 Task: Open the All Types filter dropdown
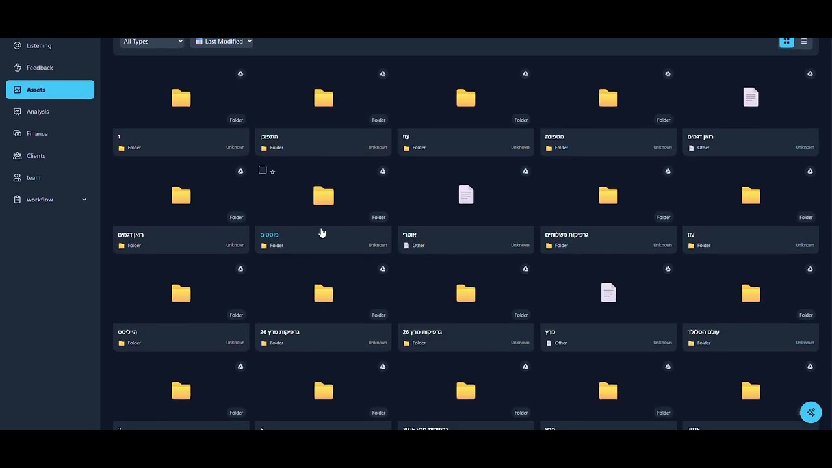coord(152,42)
